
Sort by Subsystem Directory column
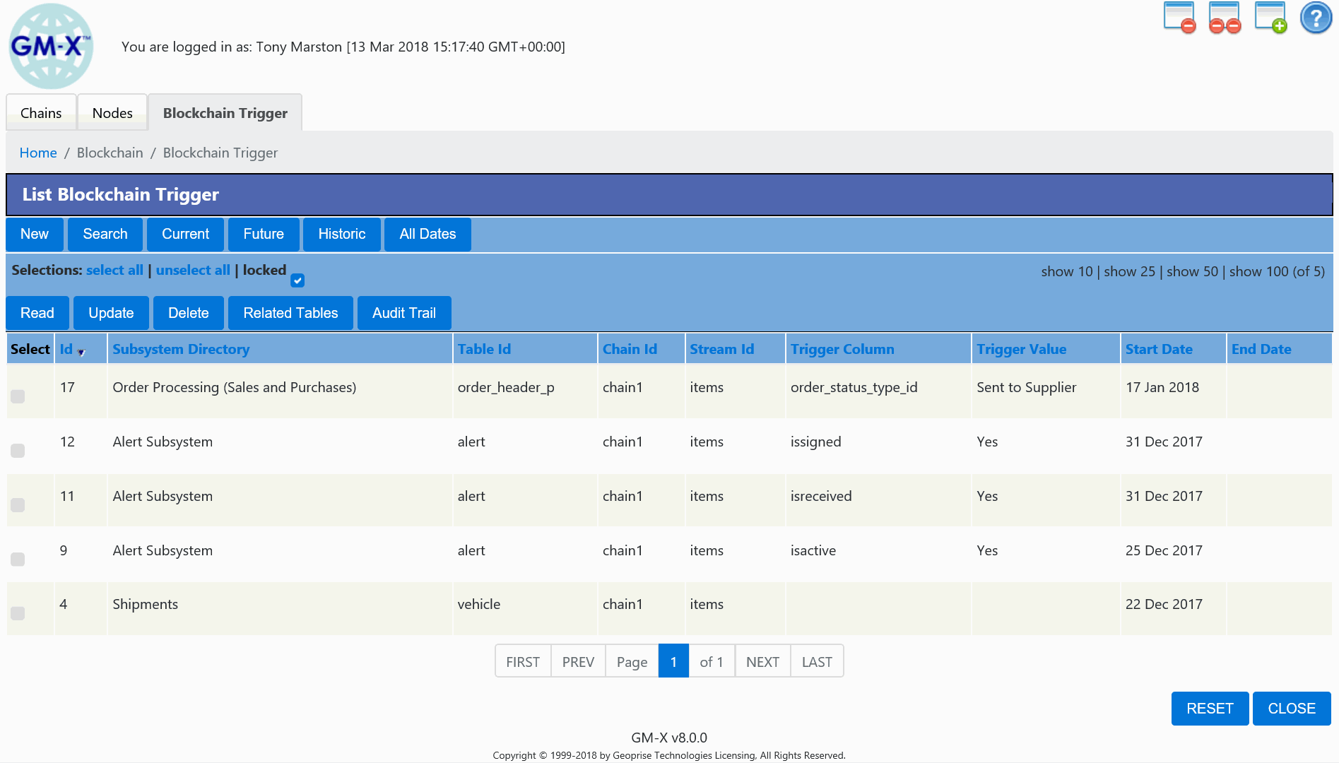pyautogui.click(x=181, y=349)
